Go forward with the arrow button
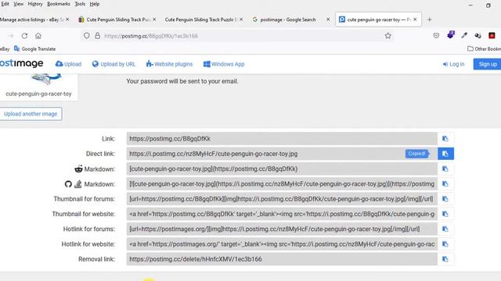The width and height of the screenshot is (501, 281). 10,36
